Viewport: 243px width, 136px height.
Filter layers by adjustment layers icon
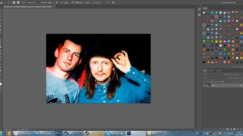228,75
